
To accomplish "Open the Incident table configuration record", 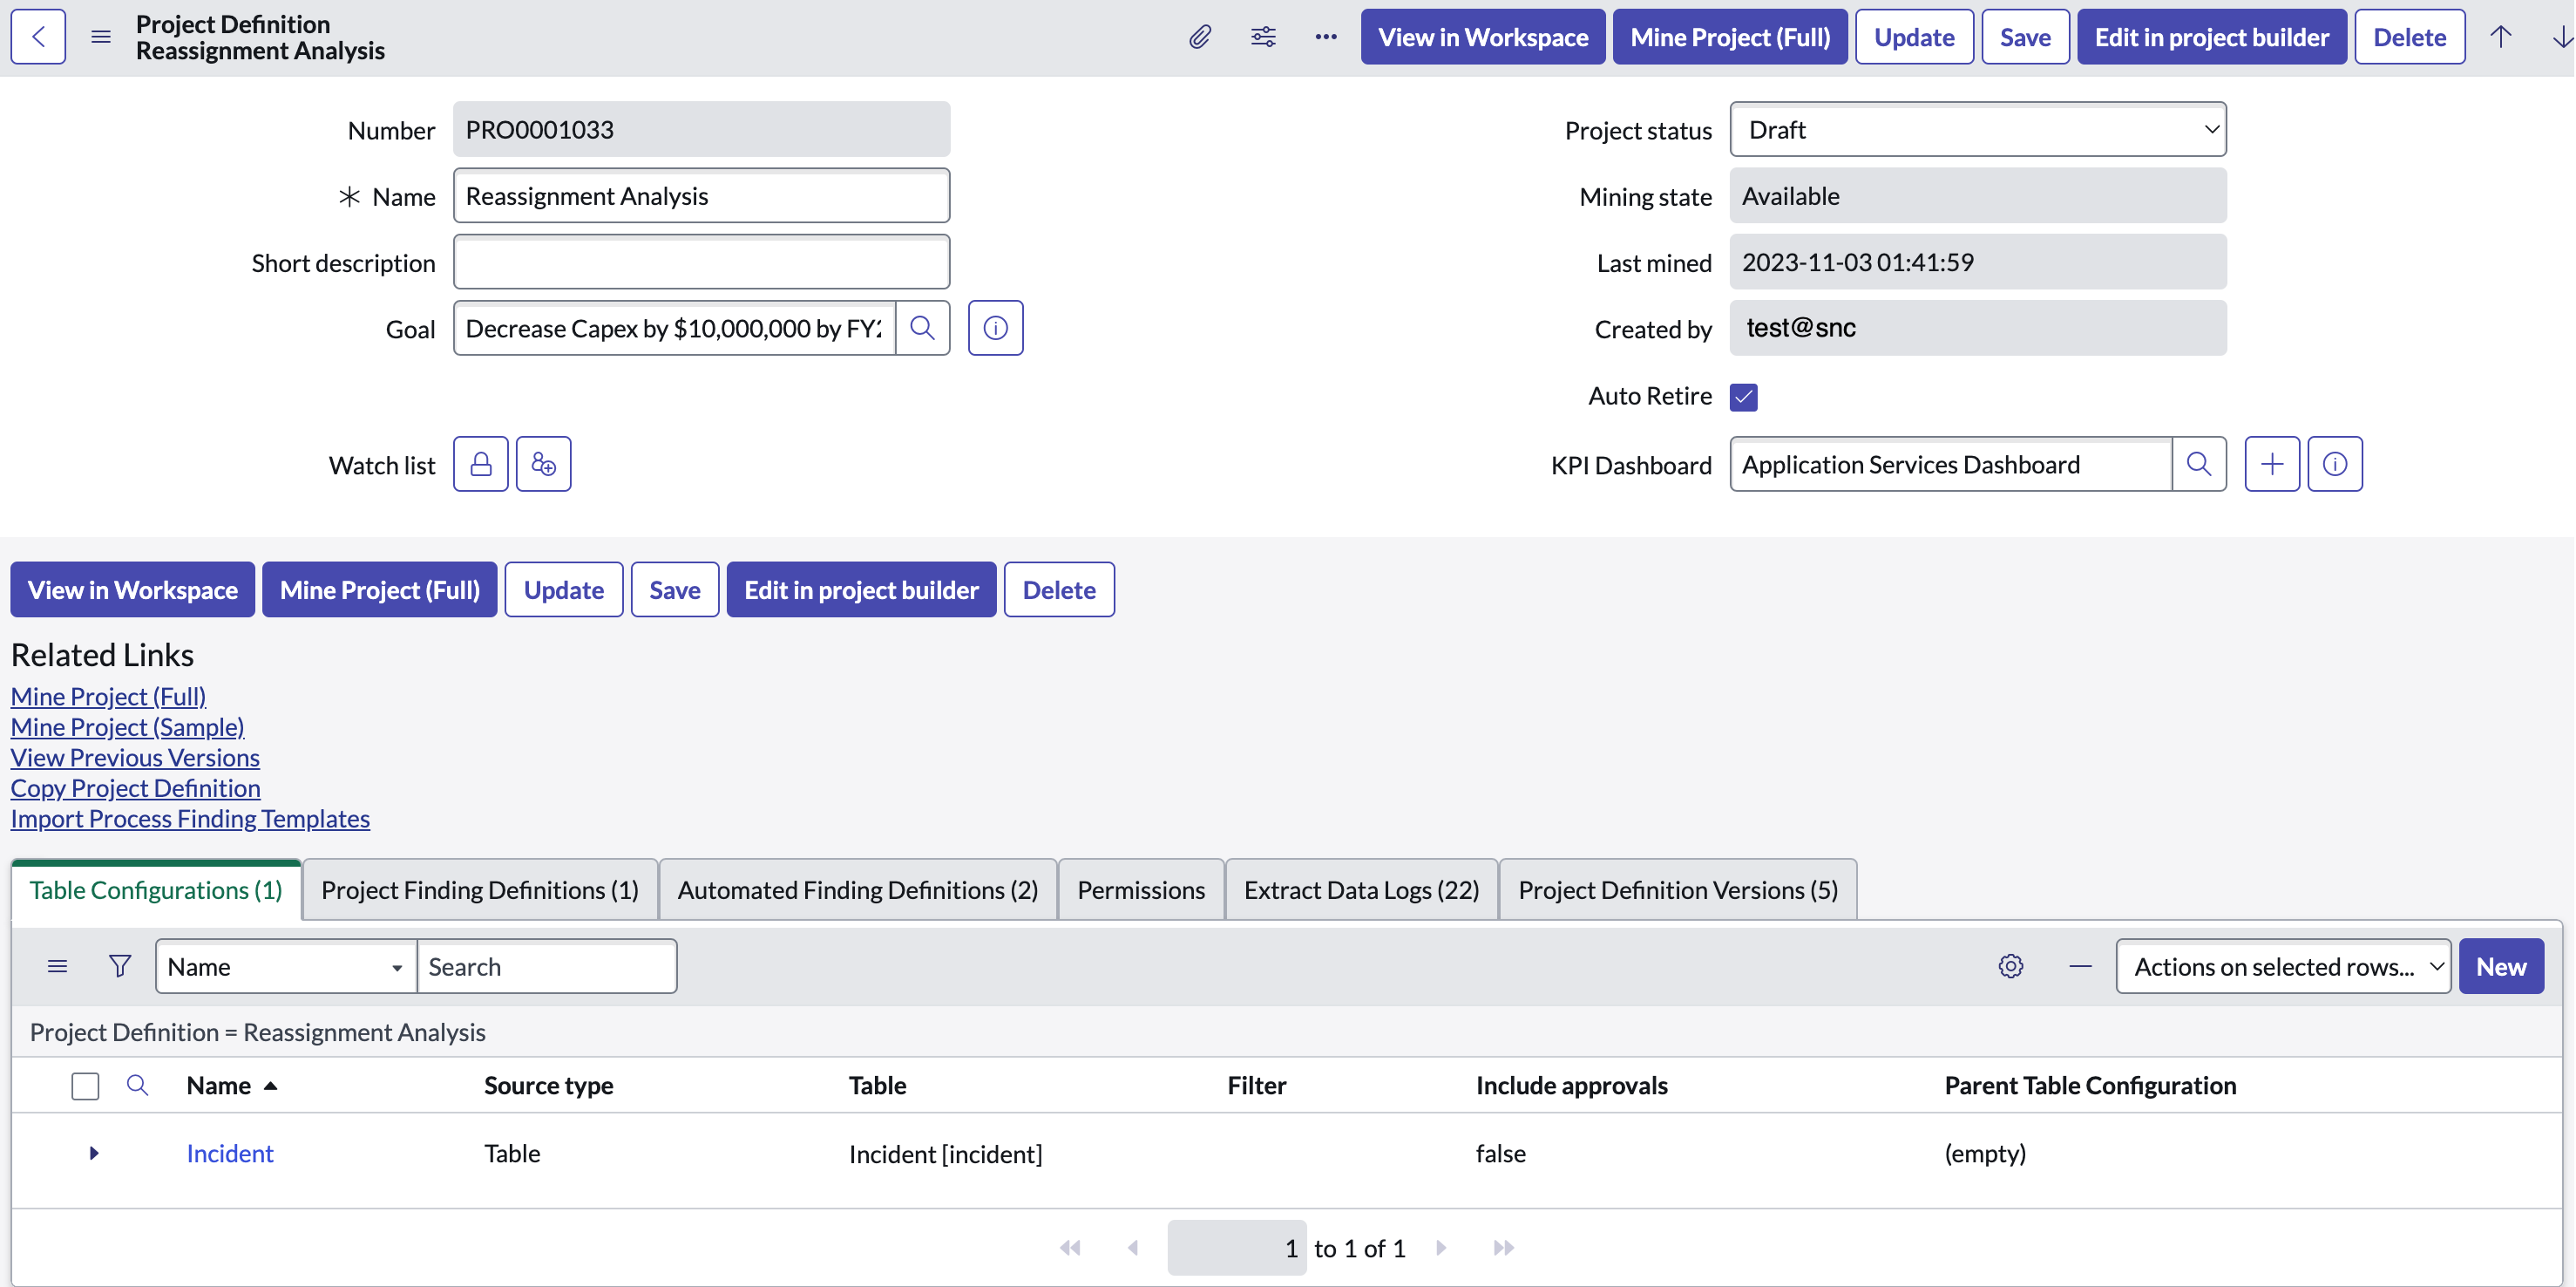I will click(230, 1153).
